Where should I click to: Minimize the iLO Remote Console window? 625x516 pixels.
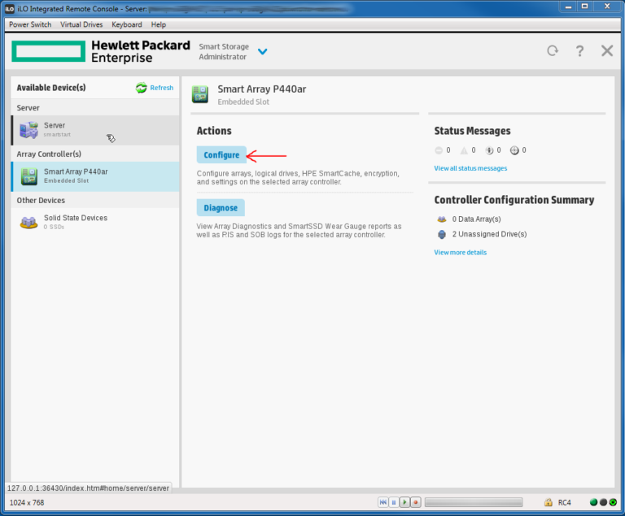pyautogui.click(x=568, y=7)
